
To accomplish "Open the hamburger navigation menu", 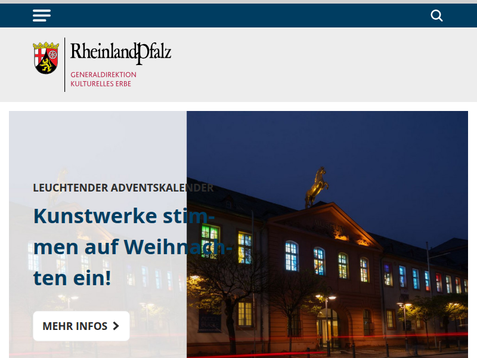I will (42, 16).
